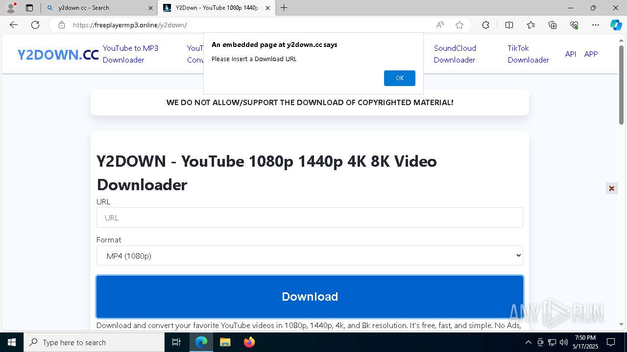The image size is (627, 352).
Task: Open SoundCloud Downloader link
Action: coord(455,54)
